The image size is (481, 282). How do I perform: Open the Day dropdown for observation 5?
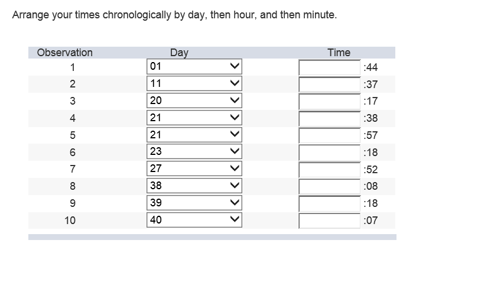pos(194,135)
